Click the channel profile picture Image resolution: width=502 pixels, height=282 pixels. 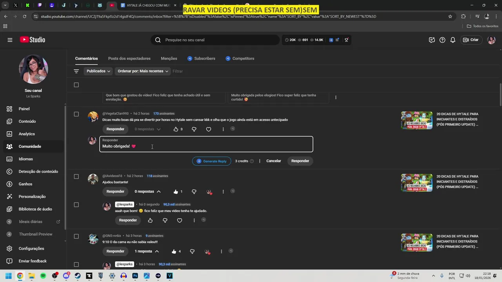tap(33, 69)
